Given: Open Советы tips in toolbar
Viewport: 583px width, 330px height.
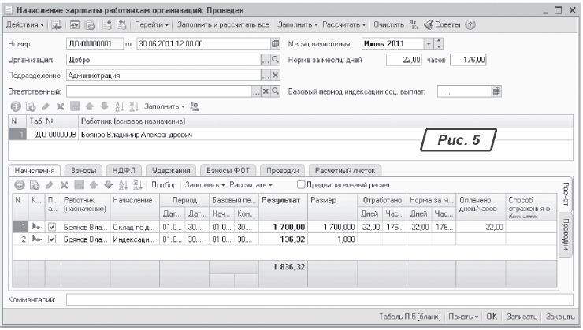Looking at the screenshot, I should click(x=445, y=25).
